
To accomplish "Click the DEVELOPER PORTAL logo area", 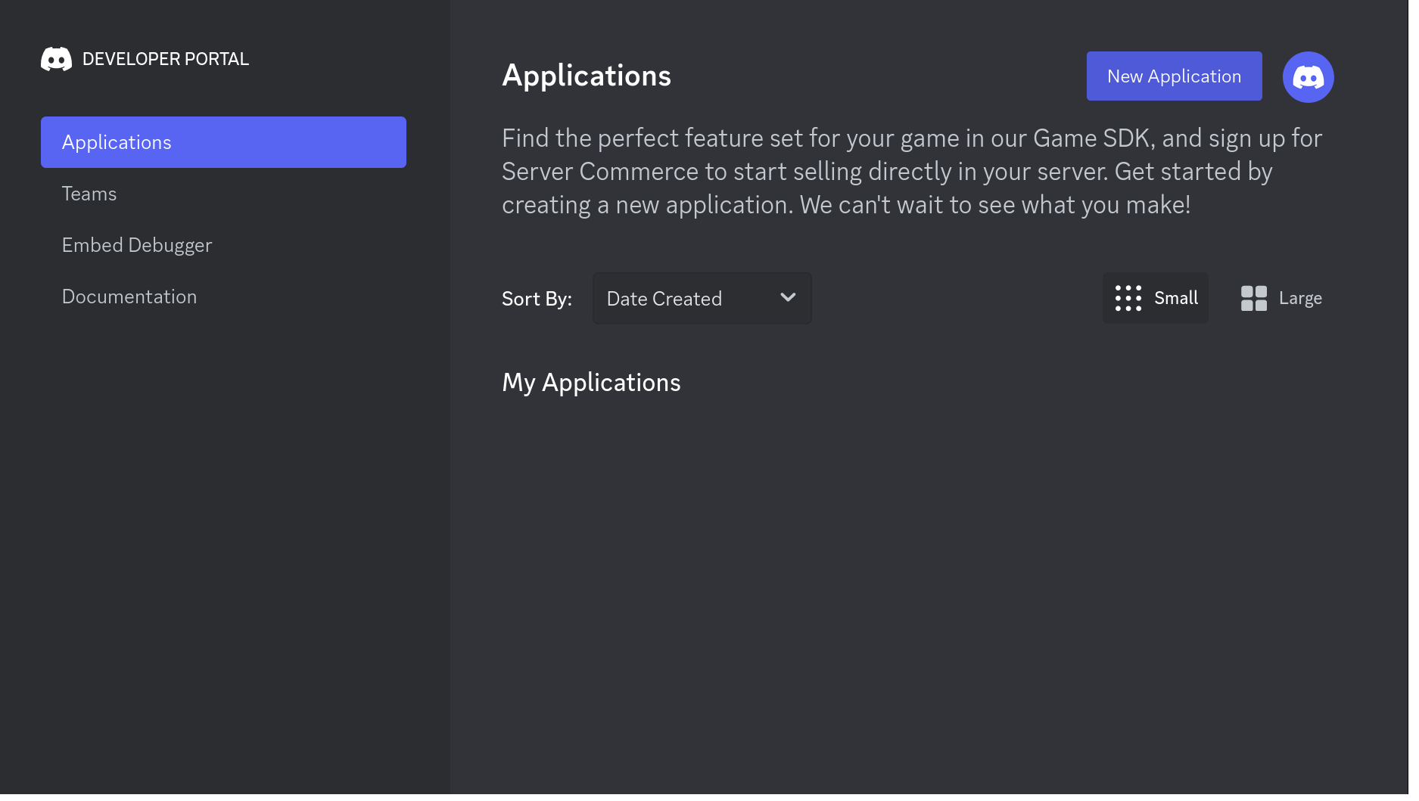I will coord(145,58).
